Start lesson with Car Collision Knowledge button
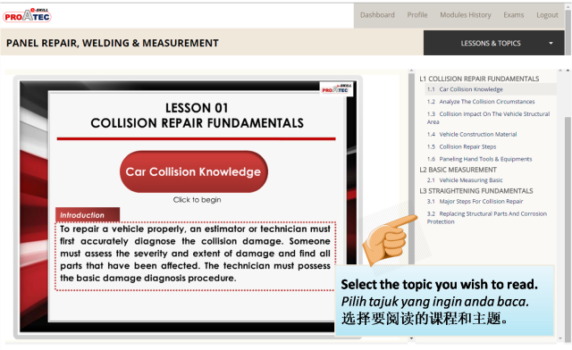 [x=193, y=171]
